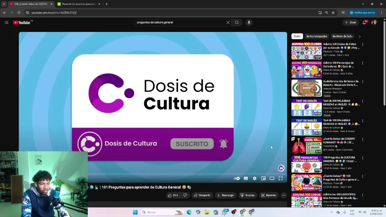Start voice search with microphone icon
This screenshot has height=217, width=386.
[249, 22]
